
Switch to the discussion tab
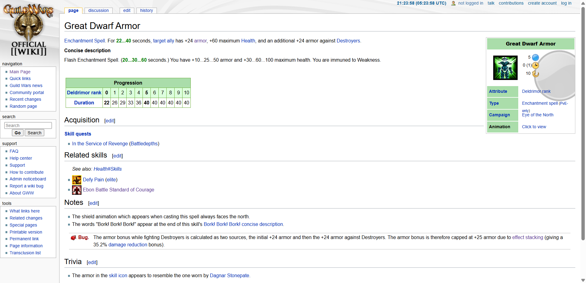[98, 10]
